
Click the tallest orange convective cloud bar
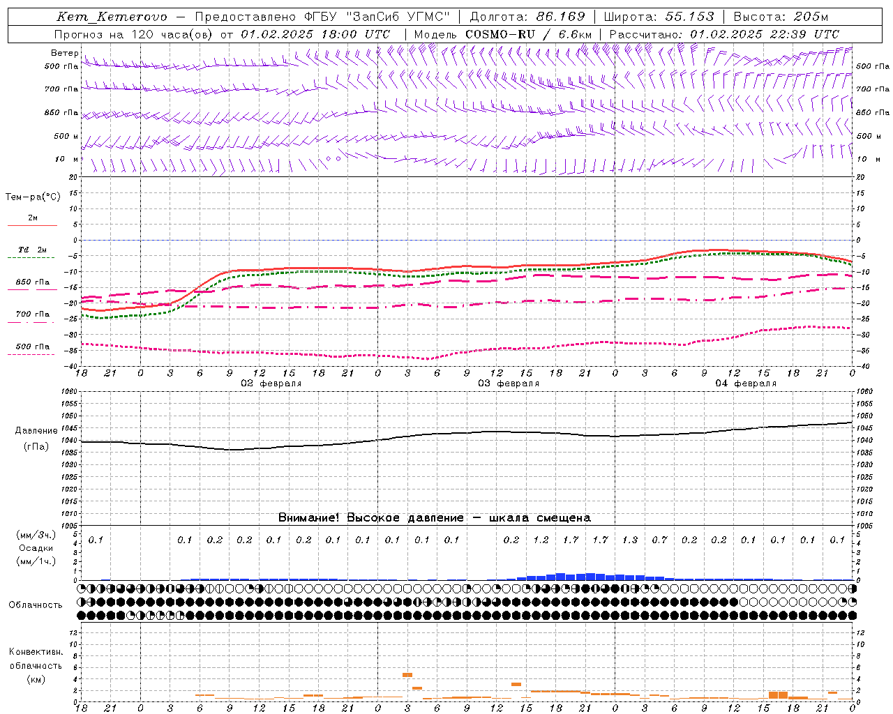pos(778,695)
